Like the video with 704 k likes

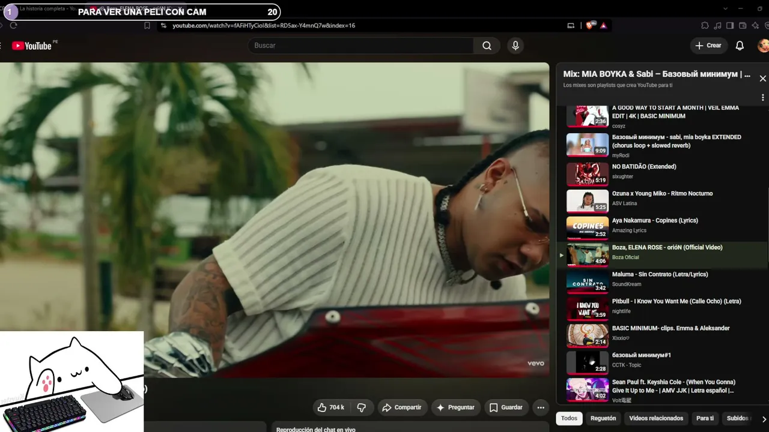[332, 407]
